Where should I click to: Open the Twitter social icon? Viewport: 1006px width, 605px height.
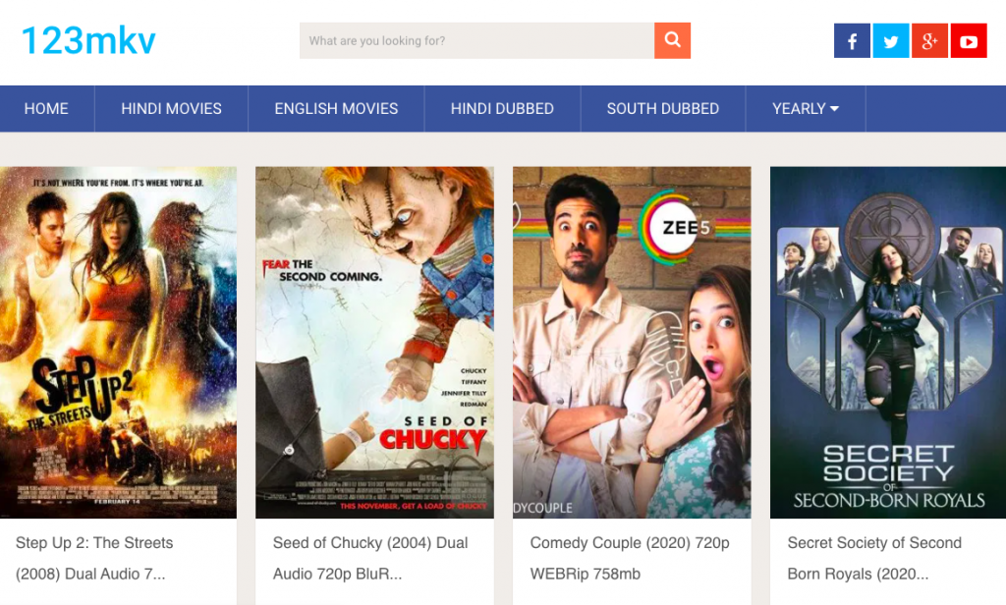[x=891, y=41]
